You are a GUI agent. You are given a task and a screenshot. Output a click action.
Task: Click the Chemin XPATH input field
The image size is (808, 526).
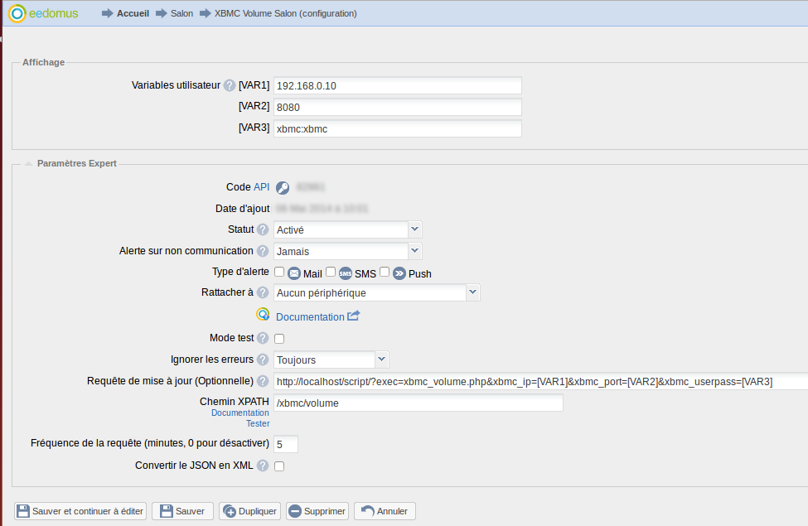click(x=418, y=403)
